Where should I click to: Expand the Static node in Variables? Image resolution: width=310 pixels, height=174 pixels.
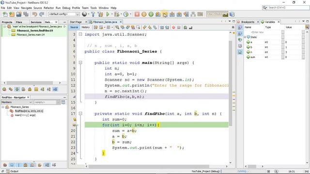pyautogui.click(x=245, y=37)
